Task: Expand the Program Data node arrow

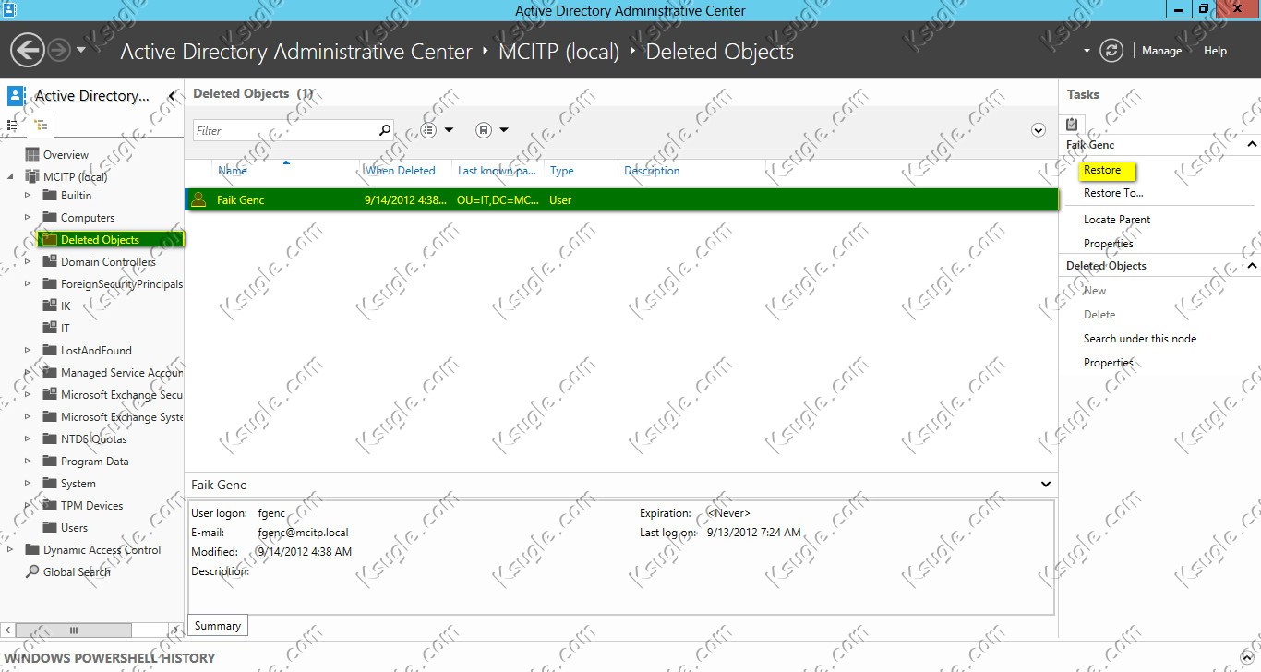Action: click(x=28, y=461)
